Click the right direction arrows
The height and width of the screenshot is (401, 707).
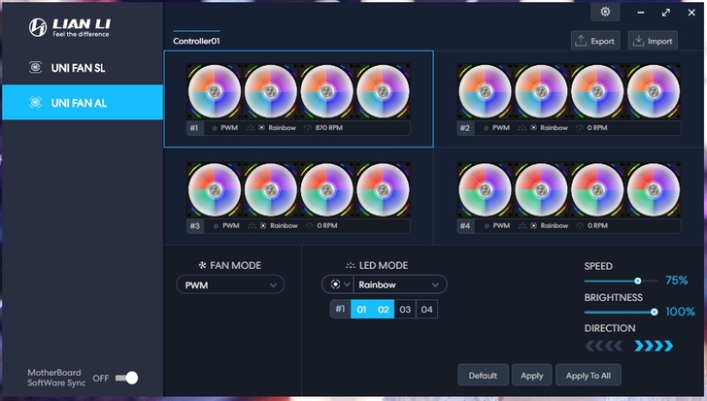tap(654, 346)
